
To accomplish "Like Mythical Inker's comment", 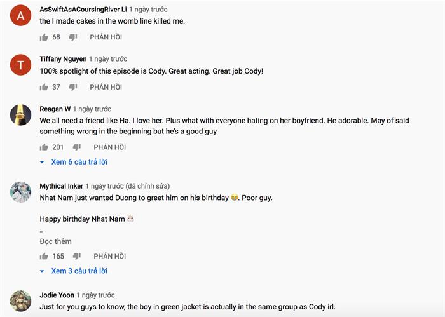I will point(44,256).
